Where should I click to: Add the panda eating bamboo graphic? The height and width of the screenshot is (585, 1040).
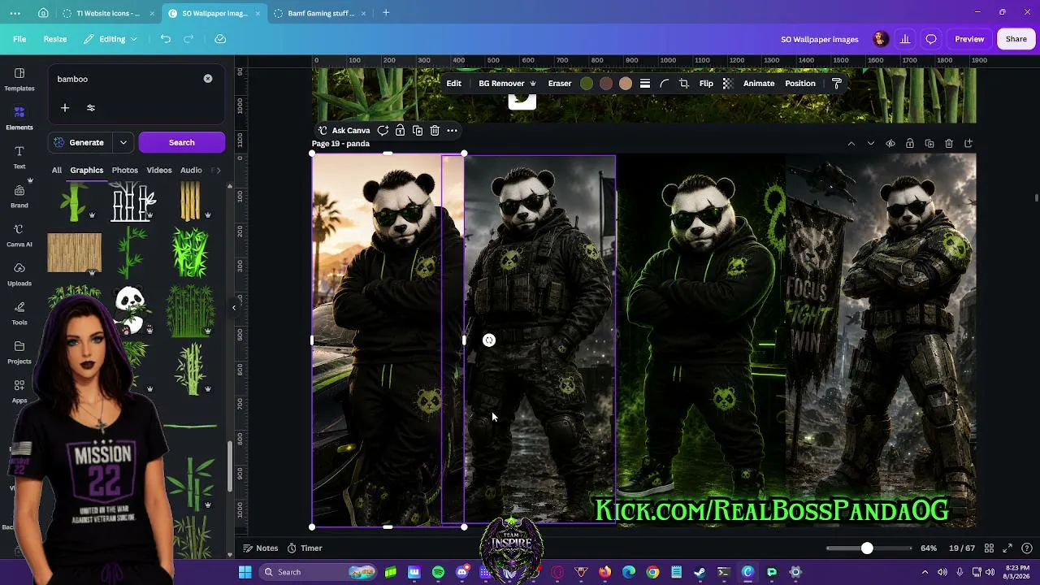(x=131, y=309)
